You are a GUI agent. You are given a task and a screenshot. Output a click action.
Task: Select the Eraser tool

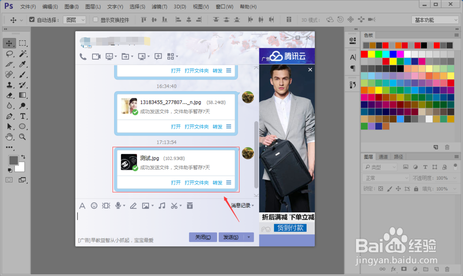(9, 95)
